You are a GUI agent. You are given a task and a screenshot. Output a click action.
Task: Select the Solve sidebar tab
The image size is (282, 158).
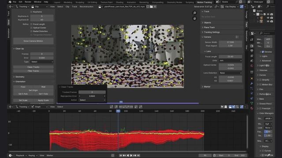[x=9, y=22]
